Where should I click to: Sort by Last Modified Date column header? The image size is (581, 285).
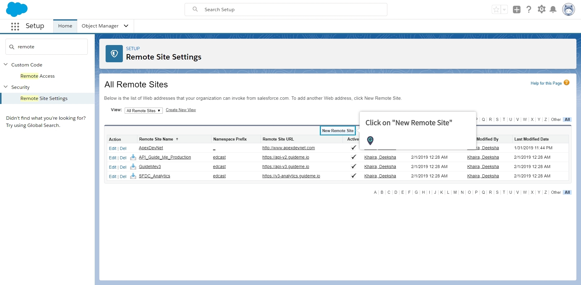click(x=531, y=139)
